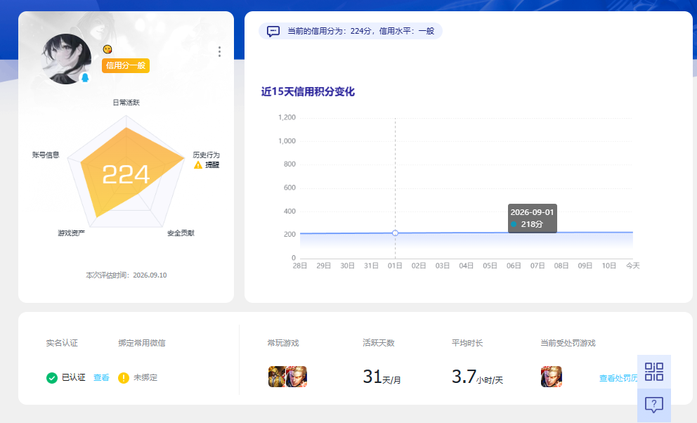This screenshot has height=423, width=697.
Task: Click the 3.7小时/天 average duration value
Action: coord(477,377)
